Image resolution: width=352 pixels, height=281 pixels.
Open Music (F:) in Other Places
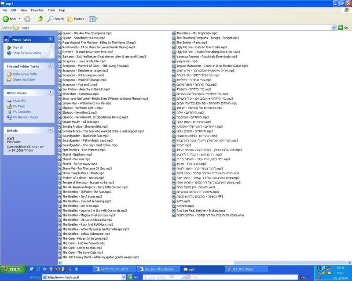click(19, 101)
